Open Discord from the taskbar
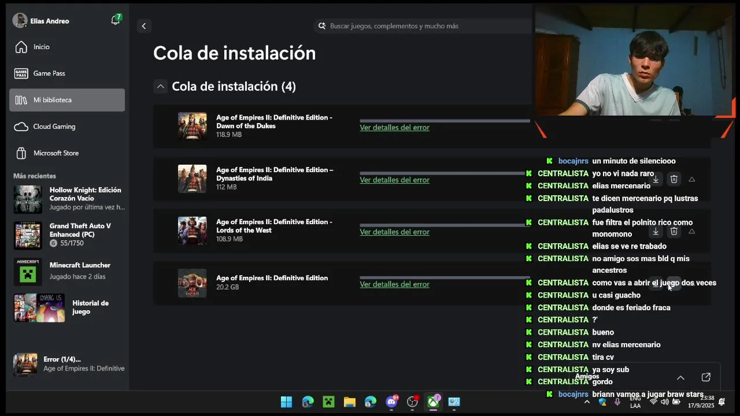This screenshot has height=416, width=740. [x=391, y=402]
